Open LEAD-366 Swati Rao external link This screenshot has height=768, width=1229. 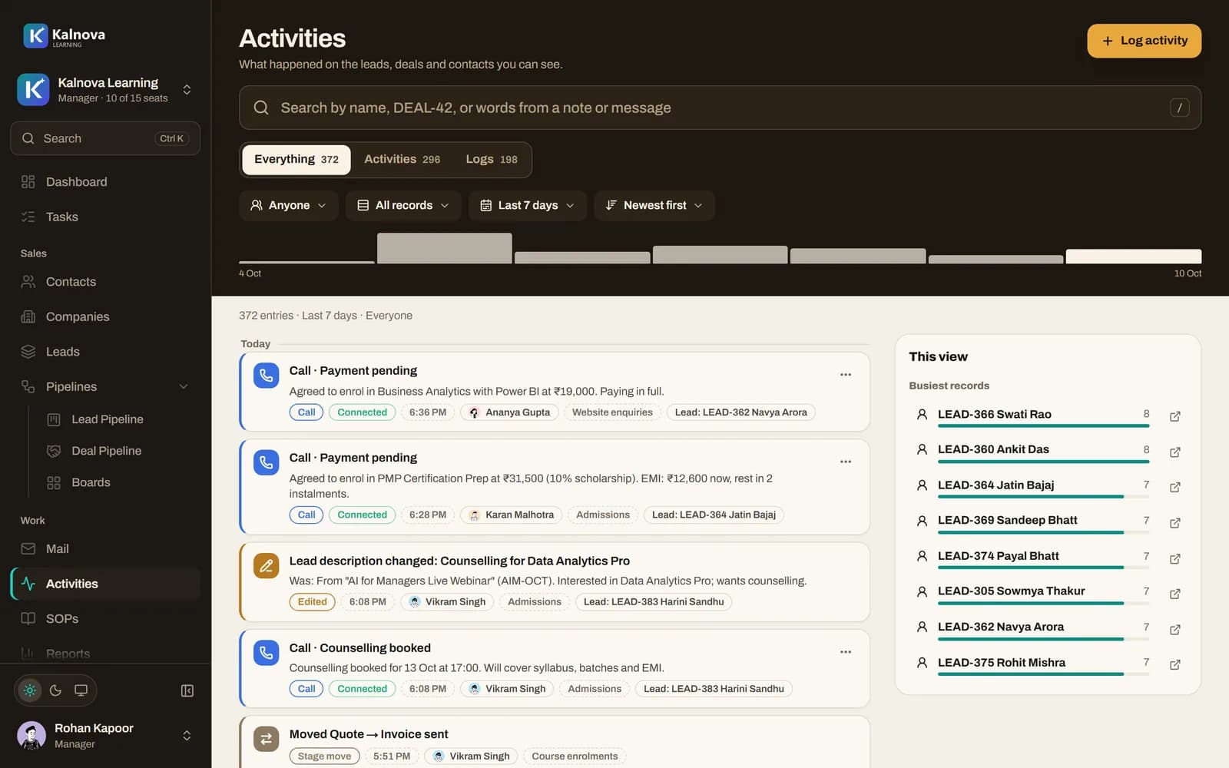pos(1175,416)
